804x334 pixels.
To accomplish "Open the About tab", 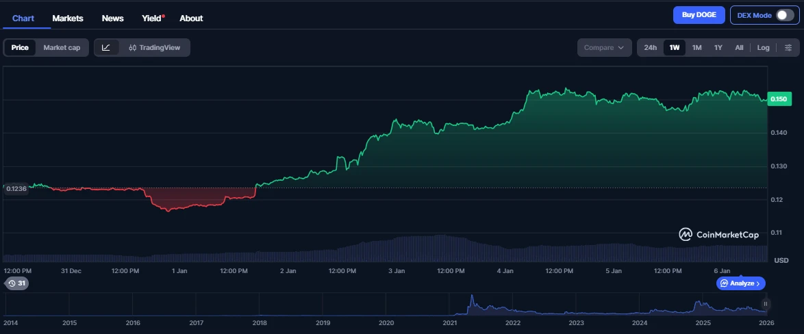I will pos(191,18).
